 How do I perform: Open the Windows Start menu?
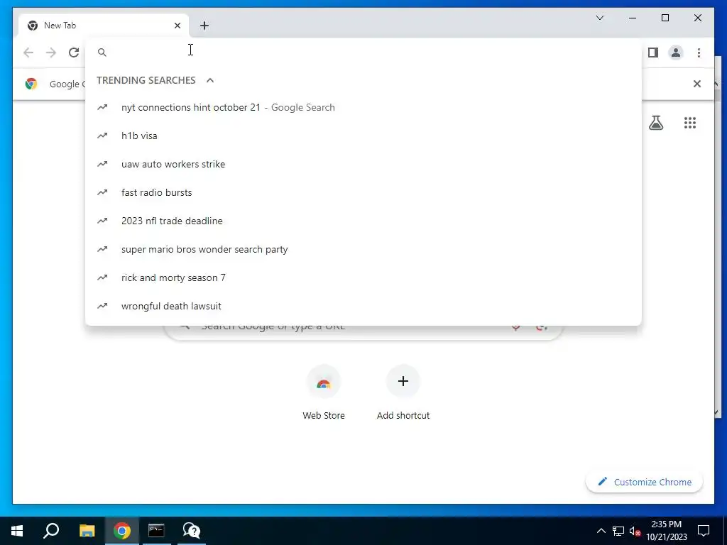17,531
